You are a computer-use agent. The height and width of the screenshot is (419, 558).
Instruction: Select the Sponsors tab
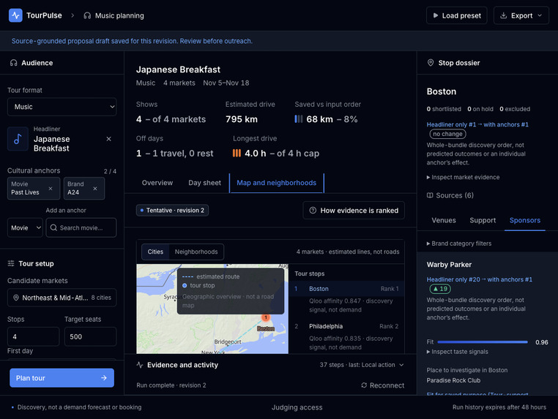[x=525, y=220]
